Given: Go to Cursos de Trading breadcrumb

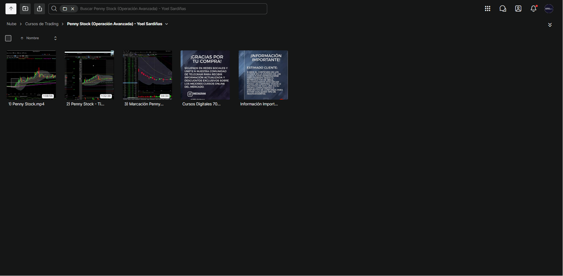Looking at the screenshot, I should pos(42,24).
